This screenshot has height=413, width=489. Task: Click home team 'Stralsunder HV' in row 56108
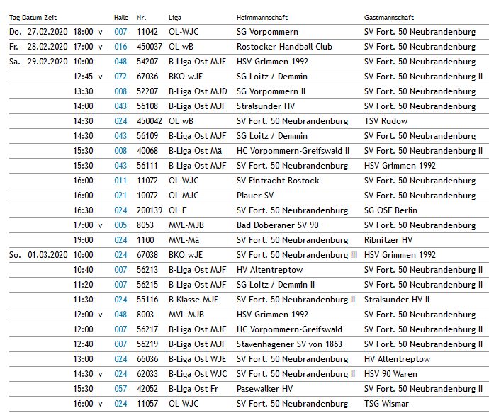(266, 106)
